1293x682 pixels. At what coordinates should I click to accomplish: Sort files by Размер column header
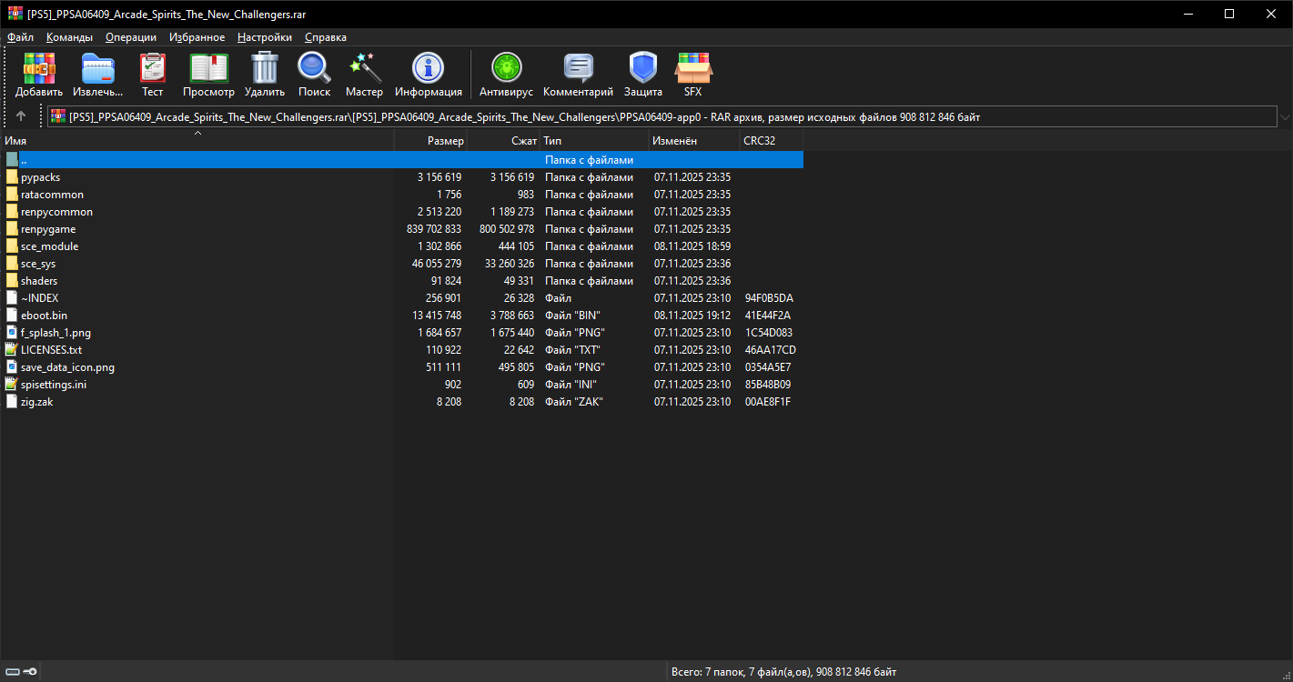[x=445, y=141]
